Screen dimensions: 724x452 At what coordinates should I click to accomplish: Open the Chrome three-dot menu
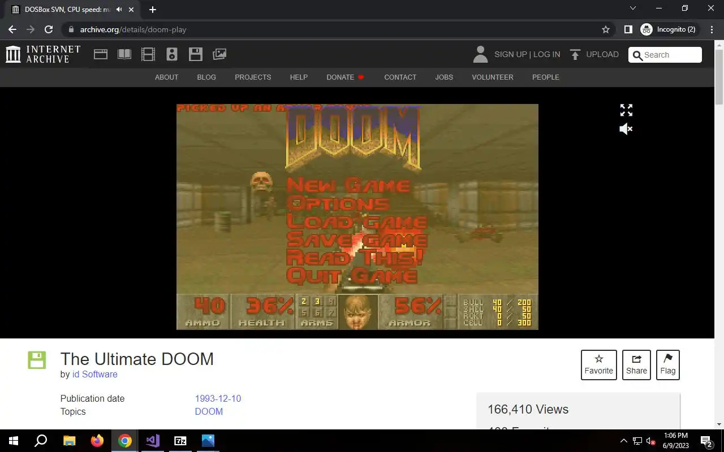(712, 29)
